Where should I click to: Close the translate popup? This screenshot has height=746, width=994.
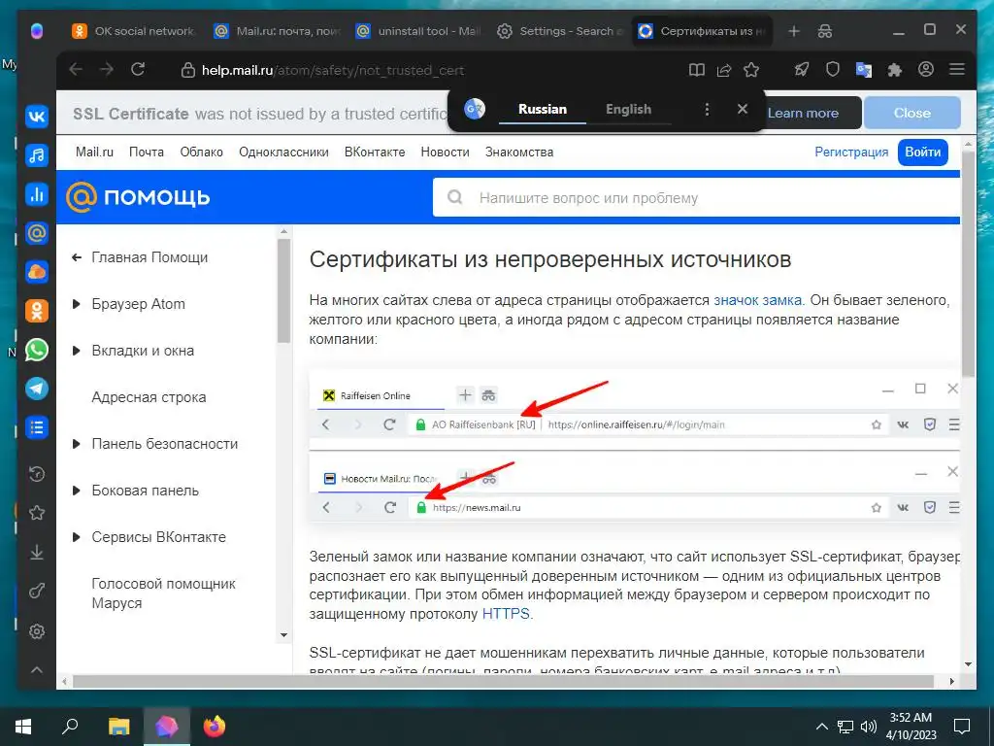click(743, 109)
